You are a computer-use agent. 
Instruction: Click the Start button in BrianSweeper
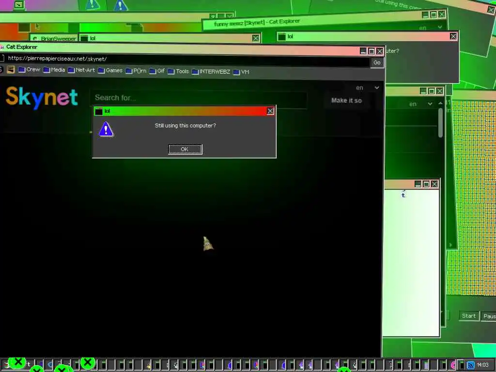(468, 316)
